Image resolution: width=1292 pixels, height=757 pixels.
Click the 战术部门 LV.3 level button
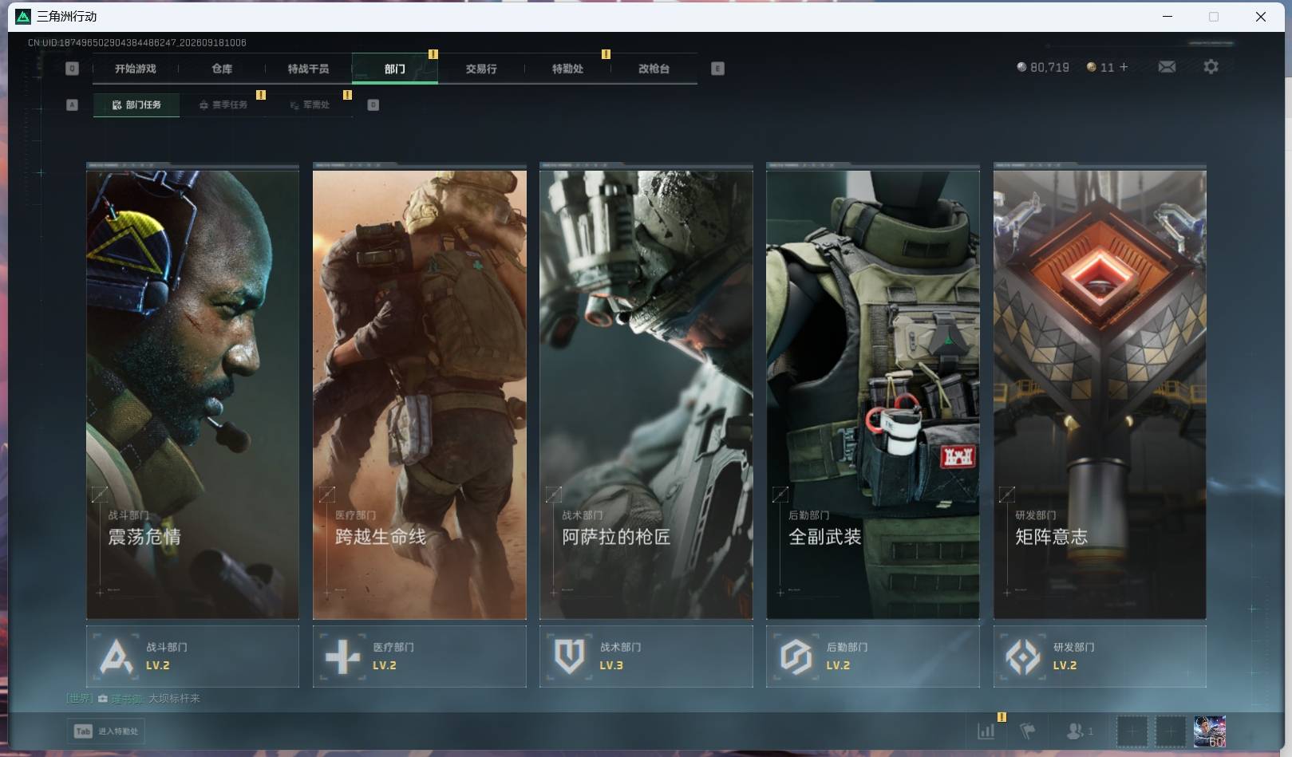[x=646, y=656]
